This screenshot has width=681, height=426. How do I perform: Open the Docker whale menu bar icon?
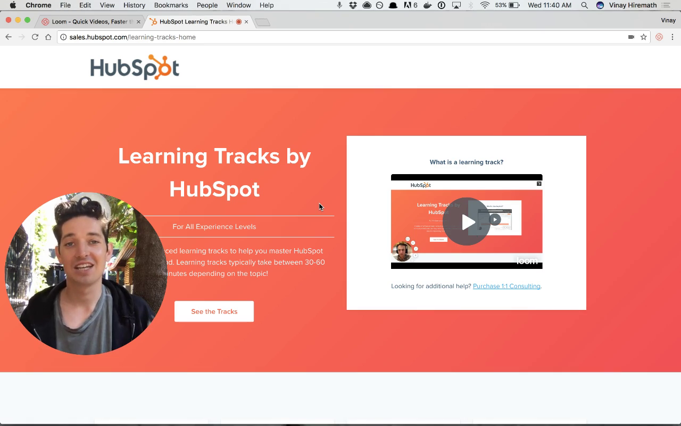(x=428, y=5)
